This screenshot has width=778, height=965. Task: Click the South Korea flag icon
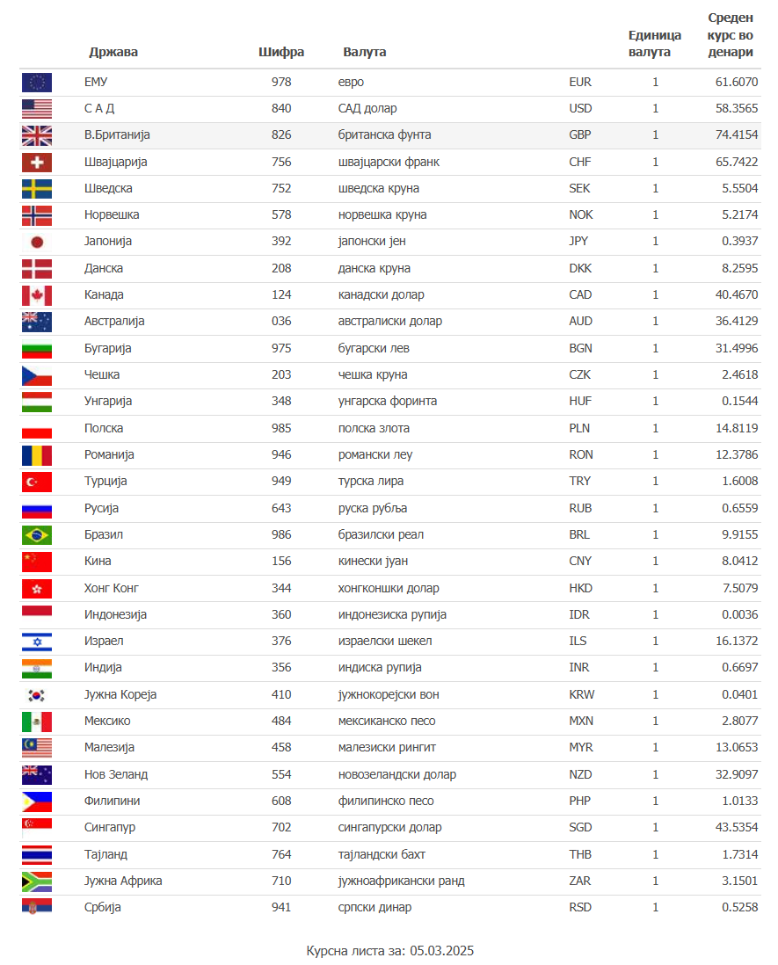click(x=37, y=695)
